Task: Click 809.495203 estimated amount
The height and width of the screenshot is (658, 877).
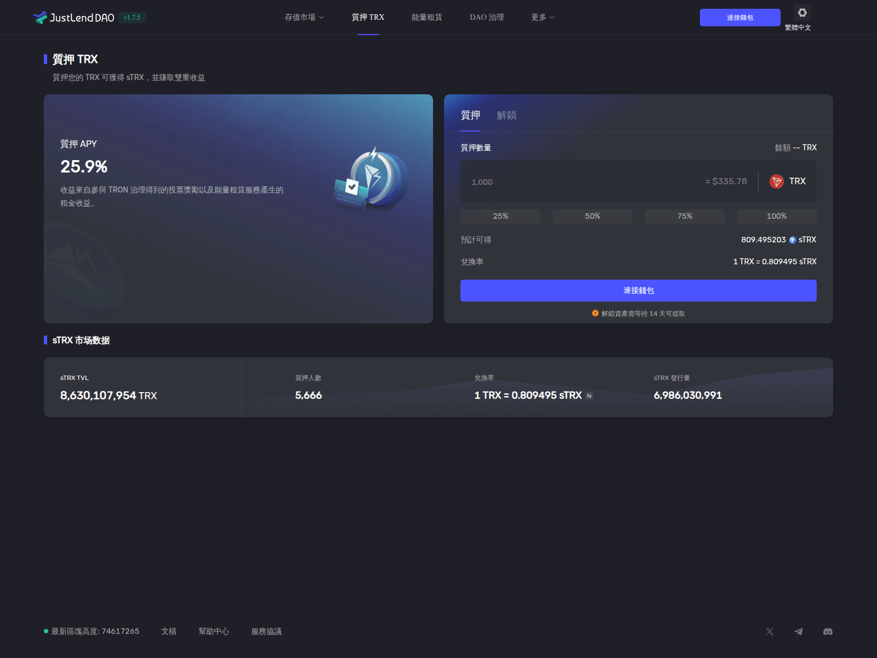Action: tap(764, 240)
